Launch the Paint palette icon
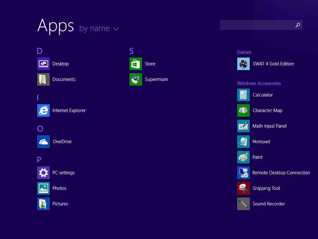 pyautogui.click(x=243, y=157)
